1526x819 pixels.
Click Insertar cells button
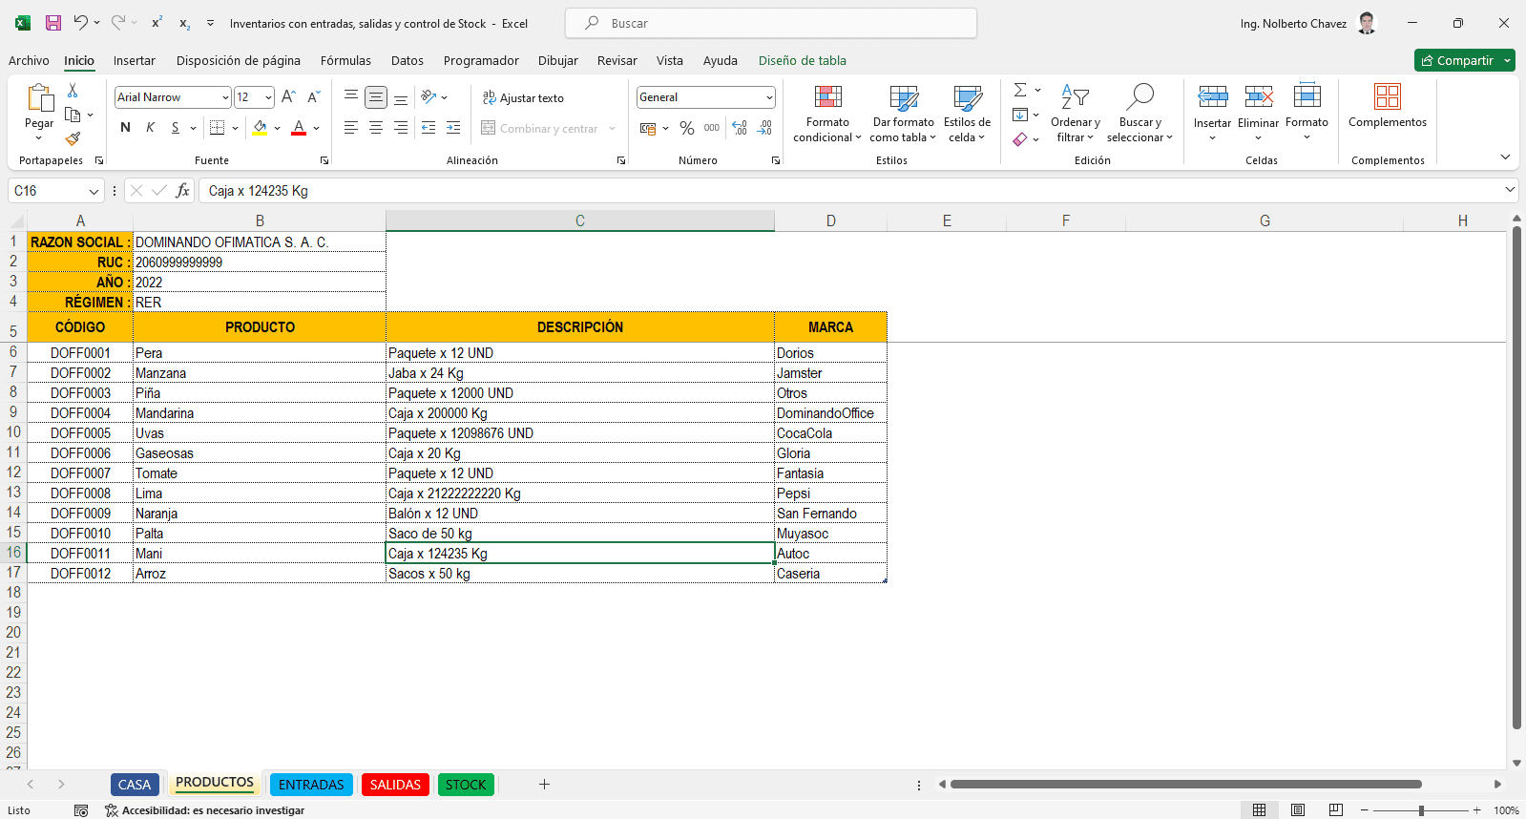point(1212,112)
